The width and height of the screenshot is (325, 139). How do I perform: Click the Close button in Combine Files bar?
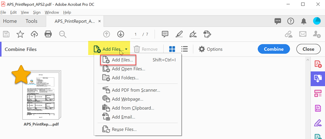pos(308,49)
